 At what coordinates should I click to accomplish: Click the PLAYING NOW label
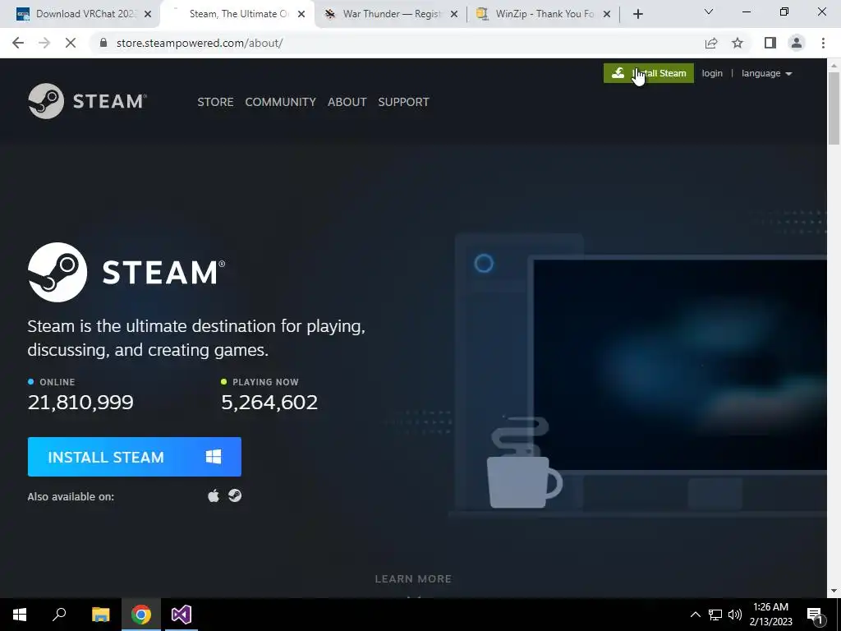[x=265, y=382]
